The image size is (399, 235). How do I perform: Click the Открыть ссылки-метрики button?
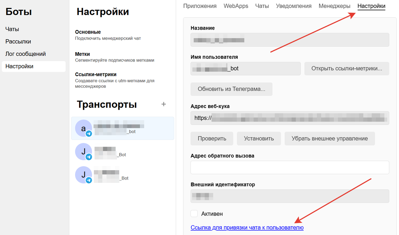[346, 68]
